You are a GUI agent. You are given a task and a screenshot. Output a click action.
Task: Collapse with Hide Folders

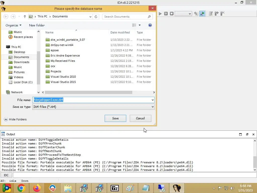[x=15, y=119]
